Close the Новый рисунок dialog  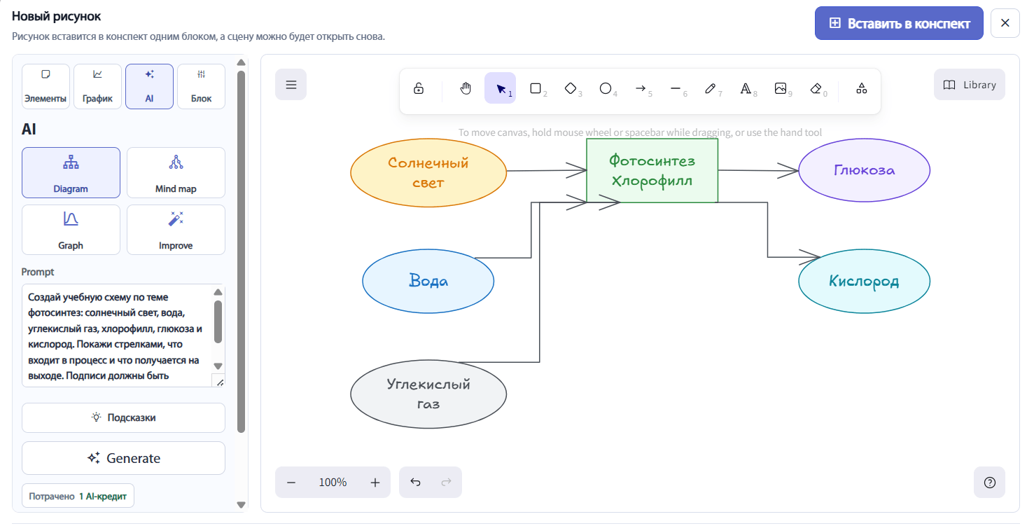1005,23
